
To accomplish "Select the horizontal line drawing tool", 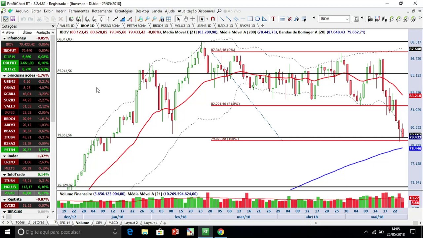I will click(x=243, y=19).
